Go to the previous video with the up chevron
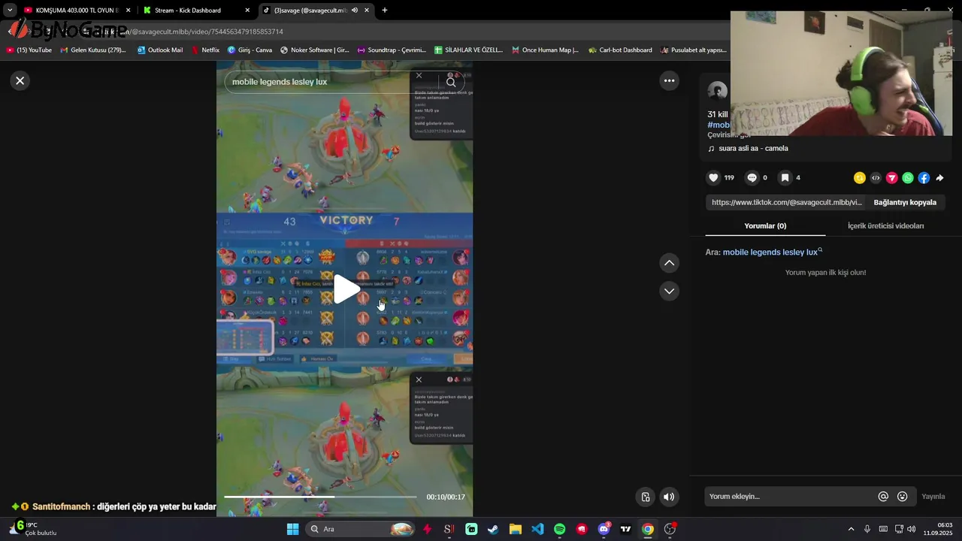Screen dimensions: 962x541 (x=669, y=263)
